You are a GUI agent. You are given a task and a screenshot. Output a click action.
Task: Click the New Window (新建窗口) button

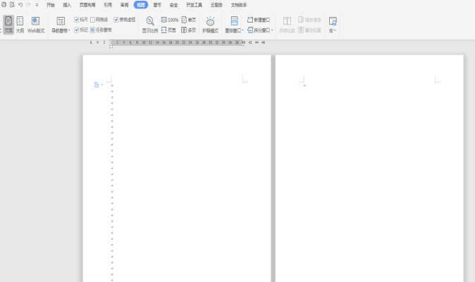click(x=259, y=20)
